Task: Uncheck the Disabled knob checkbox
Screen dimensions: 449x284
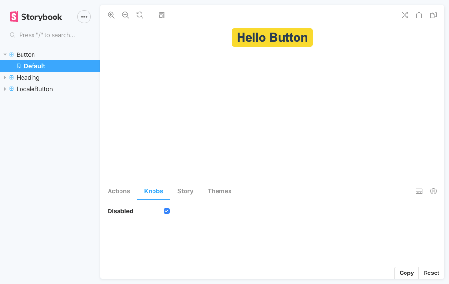Action: [x=167, y=211]
